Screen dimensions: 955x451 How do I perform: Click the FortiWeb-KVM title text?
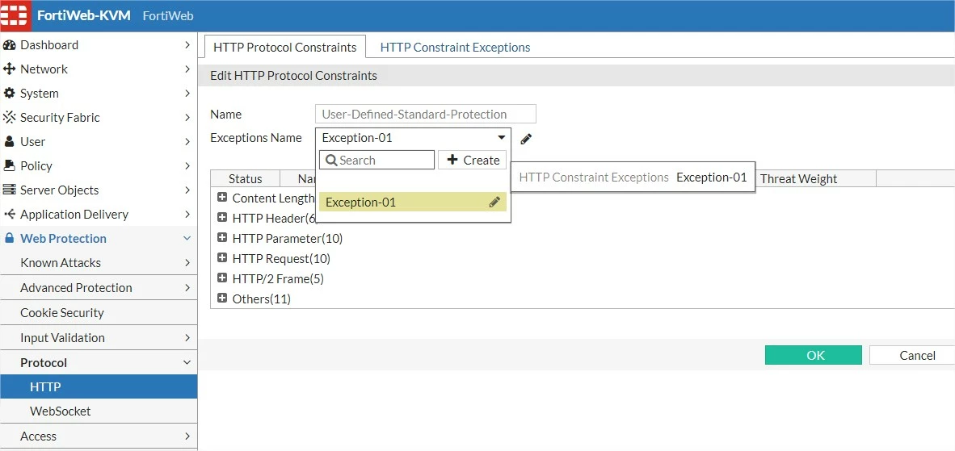pyautogui.click(x=84, y=15)
